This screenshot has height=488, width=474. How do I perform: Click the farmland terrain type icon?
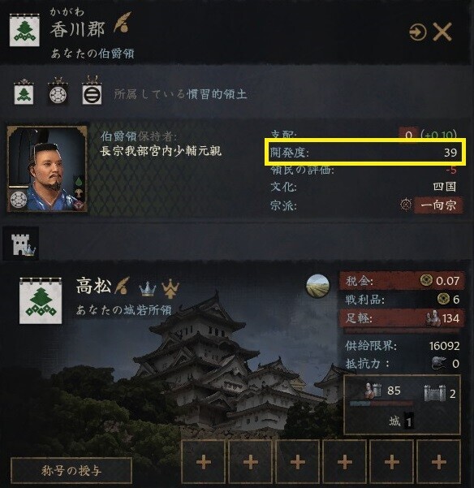(x=317, y=287)
